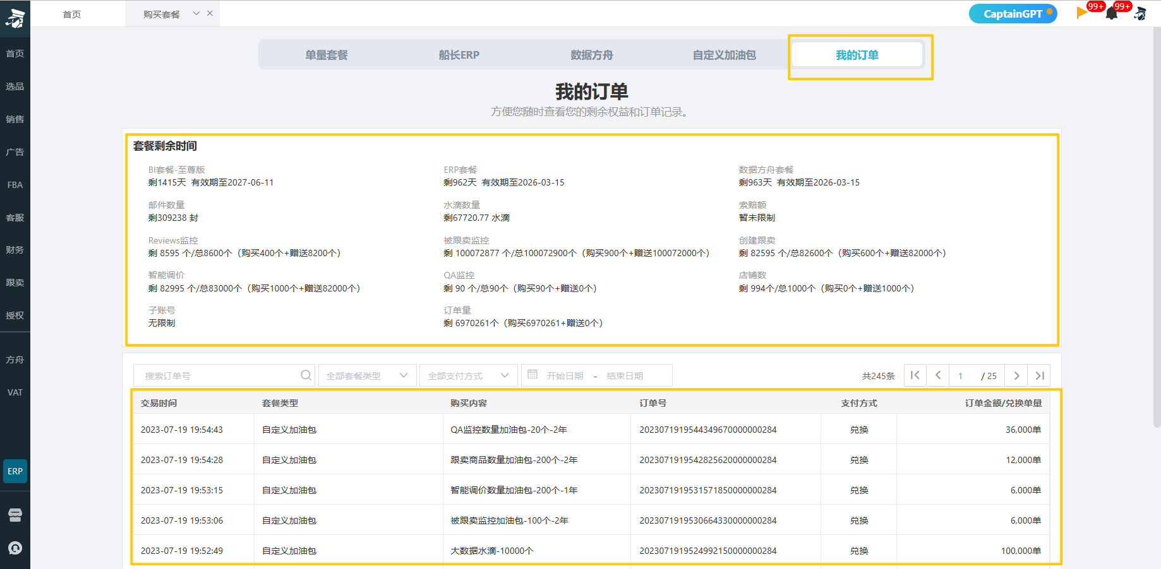
Task: Click the store icon in the sidebar
Action: point(15,515)
